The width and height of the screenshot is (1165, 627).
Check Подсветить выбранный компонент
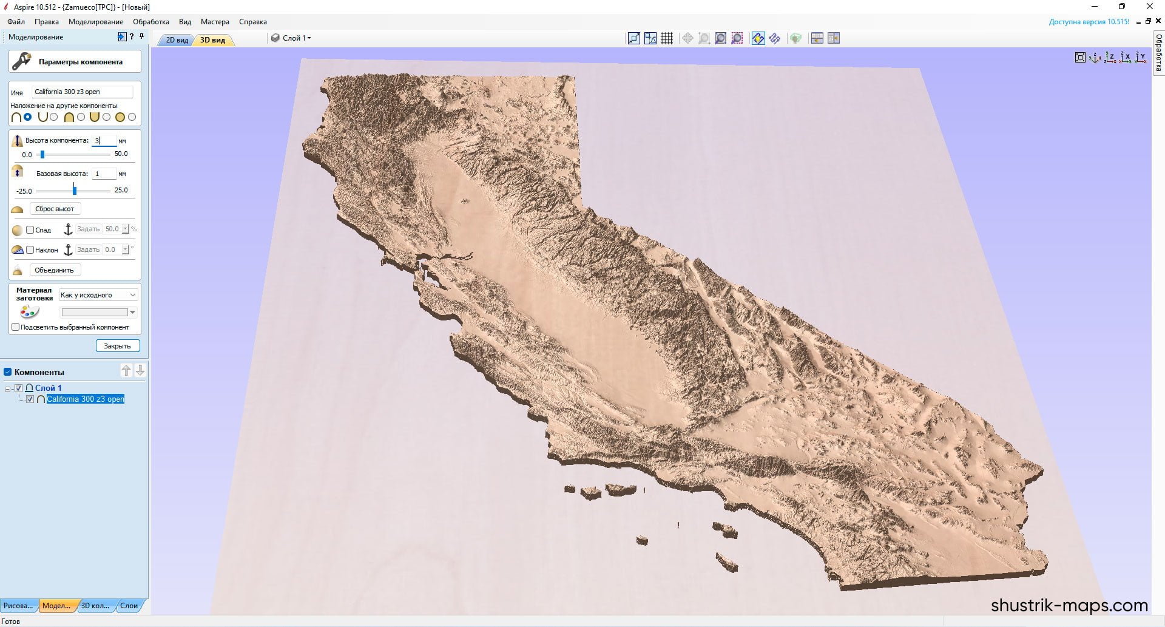tap(16, 327)
